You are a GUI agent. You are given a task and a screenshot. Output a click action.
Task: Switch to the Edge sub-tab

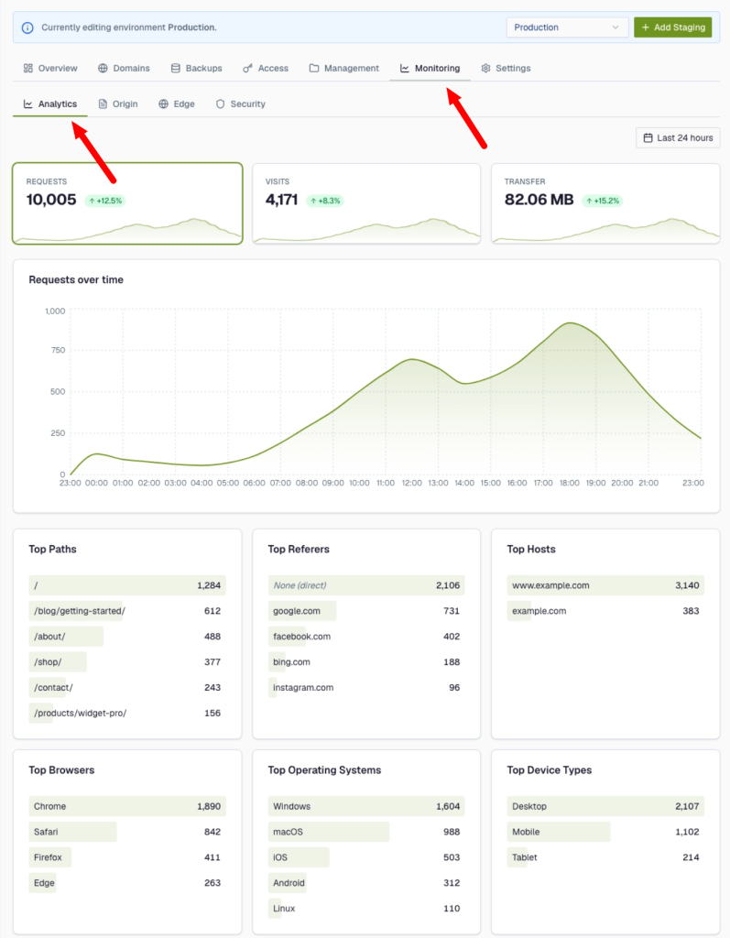pos(177,104)
